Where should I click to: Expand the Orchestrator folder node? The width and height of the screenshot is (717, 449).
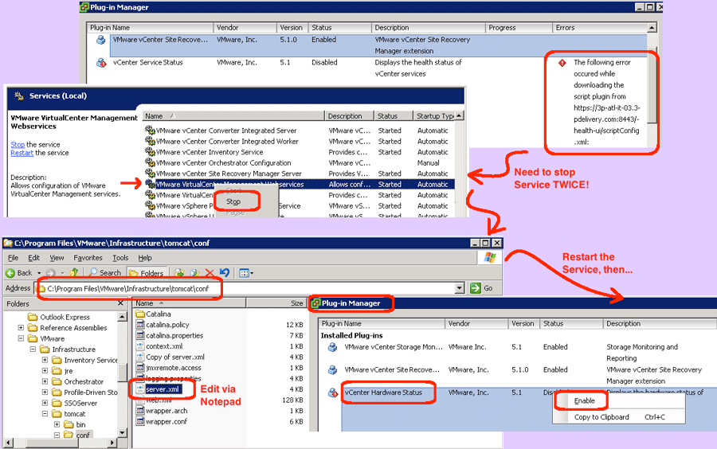(45, 381)
